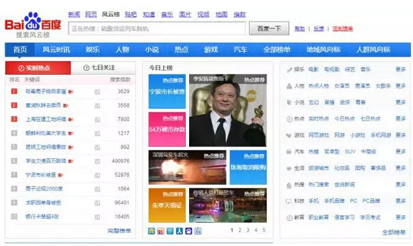This screenshot has height=246, width=413.
Task: Share via the blue Baidu paw icon
Action: tap(188, 231)
